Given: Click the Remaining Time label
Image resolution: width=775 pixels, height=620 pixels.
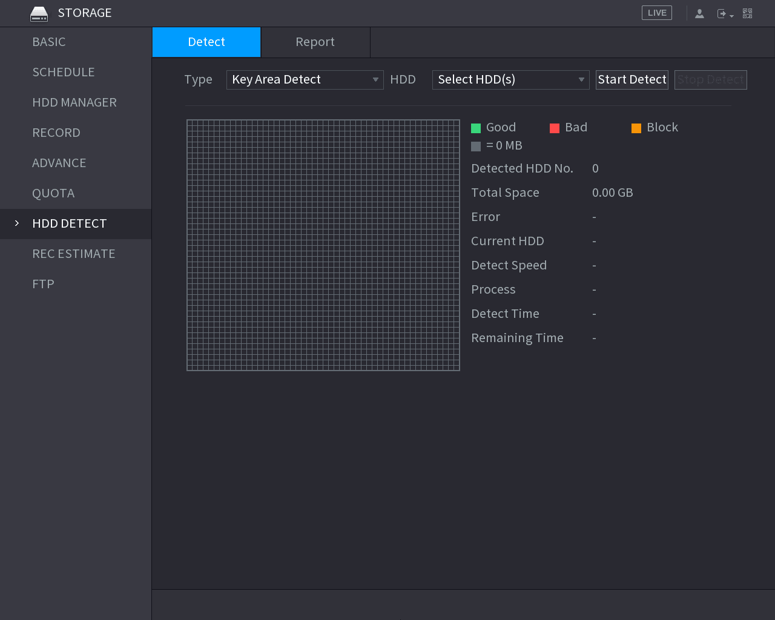Looking at the screenshot, I should point(517,338).
